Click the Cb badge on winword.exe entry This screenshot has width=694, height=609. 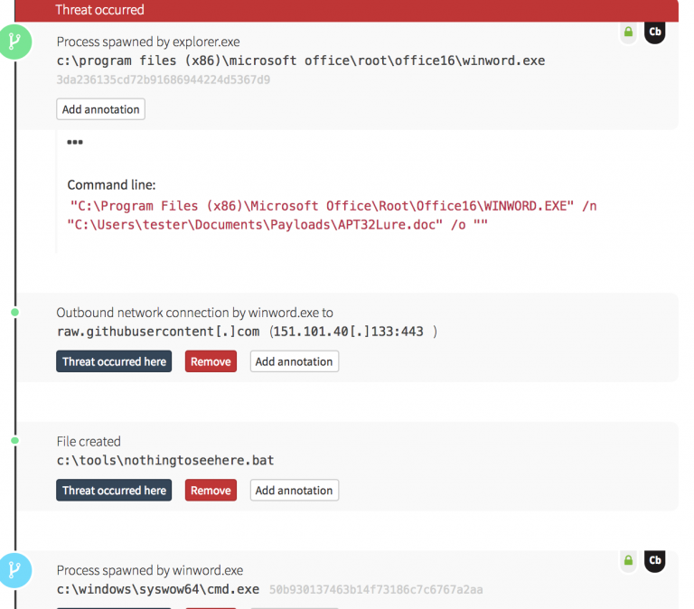(655, 32)
